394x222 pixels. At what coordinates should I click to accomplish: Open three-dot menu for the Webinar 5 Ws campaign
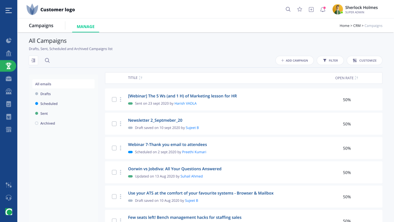click(120, 99)
